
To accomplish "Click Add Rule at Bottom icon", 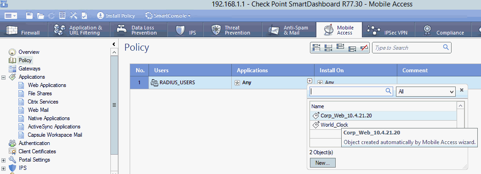I will pyautogui.click(x=328, y=47).
